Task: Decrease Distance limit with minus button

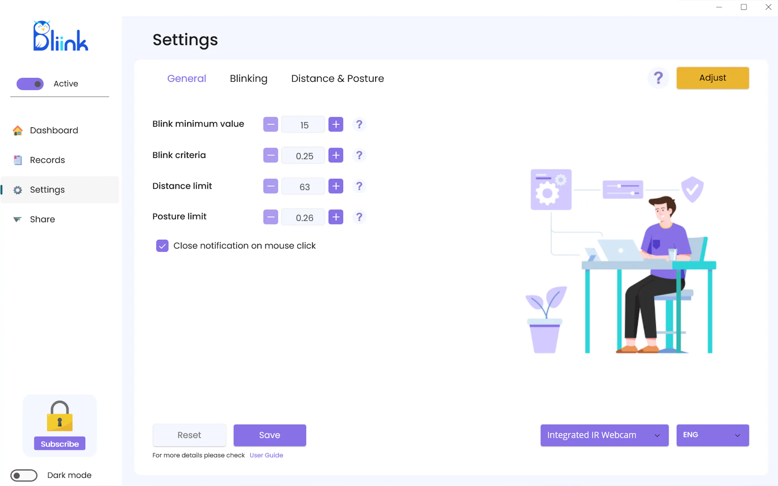Action: click(270, 186)
